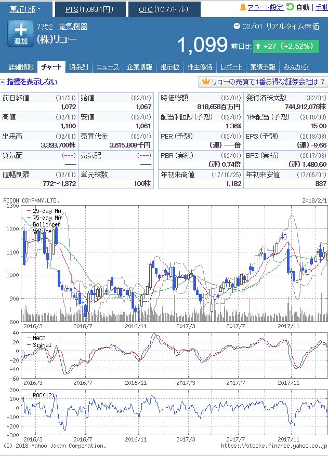Go to the ニュース tab
This screenshot has height=456, width=328.
click(108, 67)
